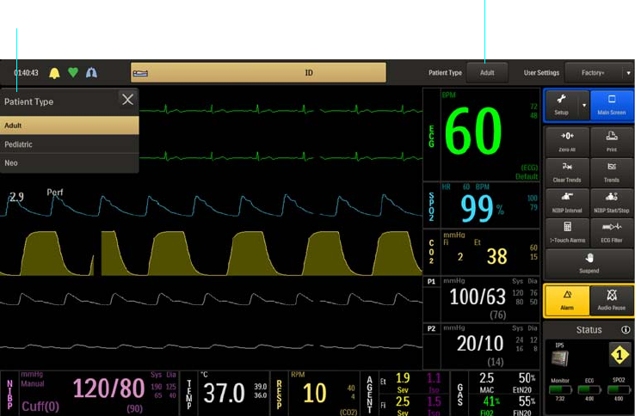
Task: Open the P1 pressure 100/63 tile
Action: point(481,299)
